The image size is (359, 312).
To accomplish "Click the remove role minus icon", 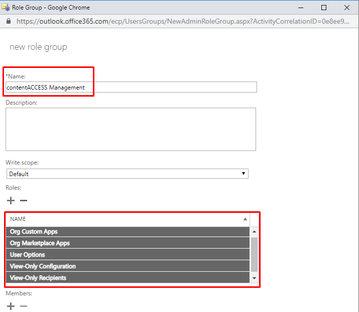I will pyautogui.click(x=23, y=200).
